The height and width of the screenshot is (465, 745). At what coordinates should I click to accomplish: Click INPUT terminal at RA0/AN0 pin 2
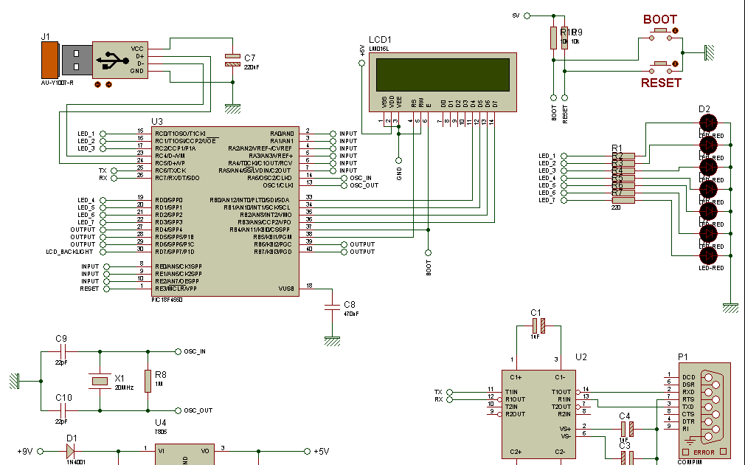click(333, 134)
